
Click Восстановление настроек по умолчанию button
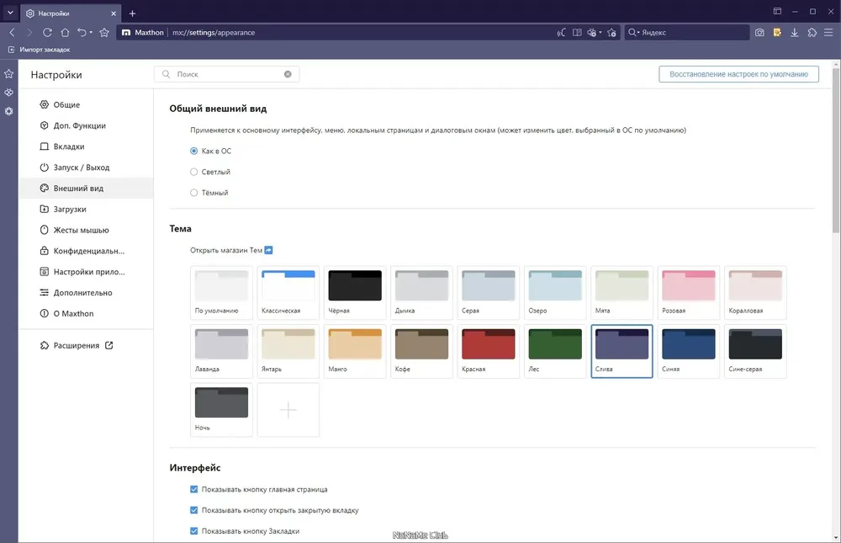738,74
